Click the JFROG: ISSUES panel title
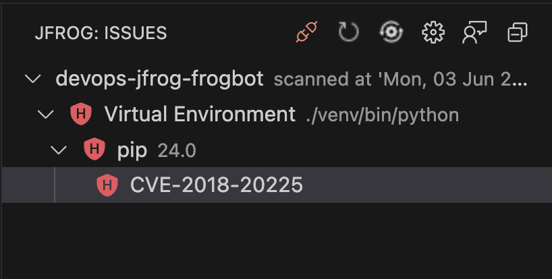The width and height of the screenshot is (552, 279). pyautogui.click(x=101, y=32)
